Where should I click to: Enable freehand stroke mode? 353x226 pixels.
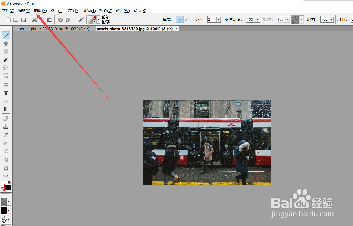point(180,19)
